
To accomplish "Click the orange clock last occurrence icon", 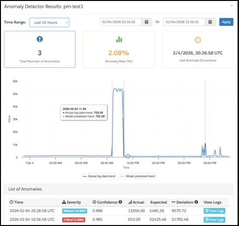I will (198, 40).
